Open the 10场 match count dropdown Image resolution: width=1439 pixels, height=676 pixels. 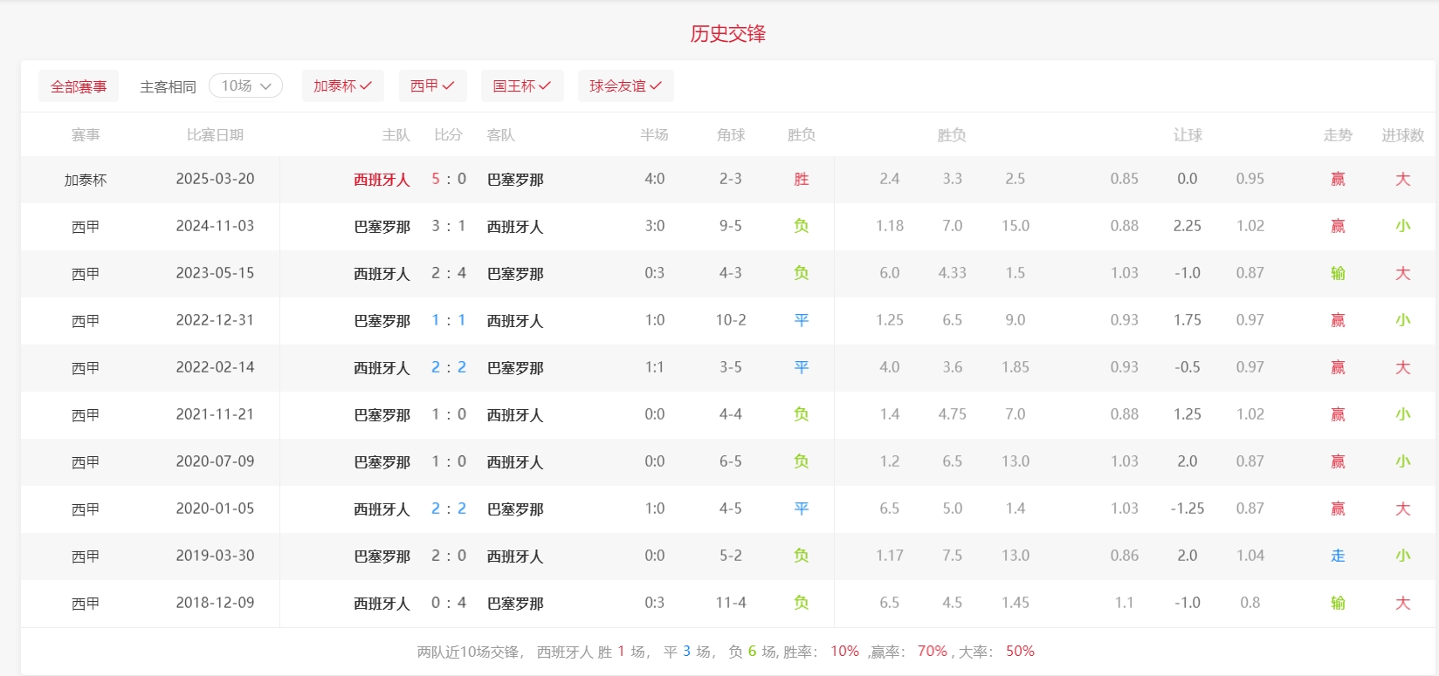pos(245,86)
